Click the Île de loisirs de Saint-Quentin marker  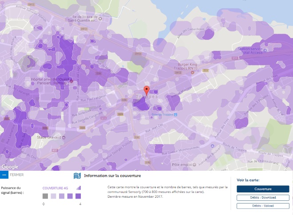tap(100, 19)
